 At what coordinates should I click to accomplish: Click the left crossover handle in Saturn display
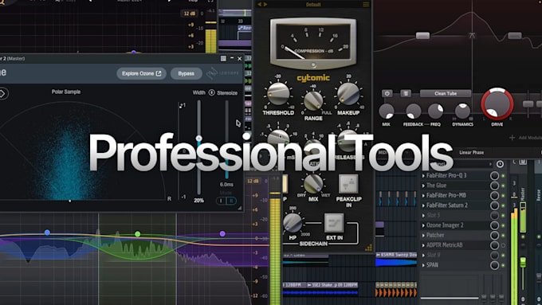[x=422, y=35]
